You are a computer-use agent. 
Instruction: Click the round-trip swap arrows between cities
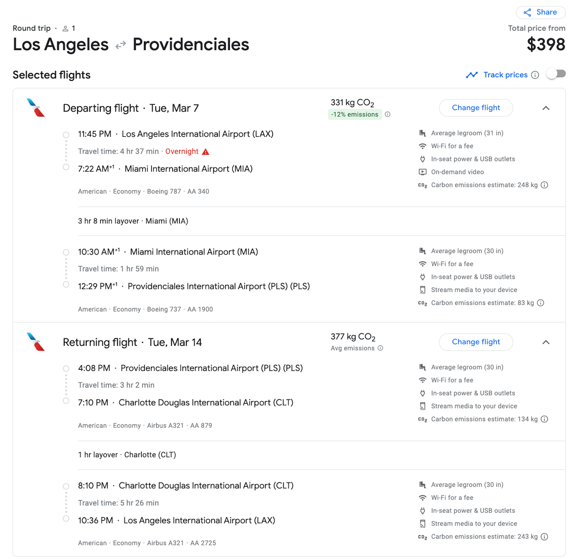click(120, 45)
